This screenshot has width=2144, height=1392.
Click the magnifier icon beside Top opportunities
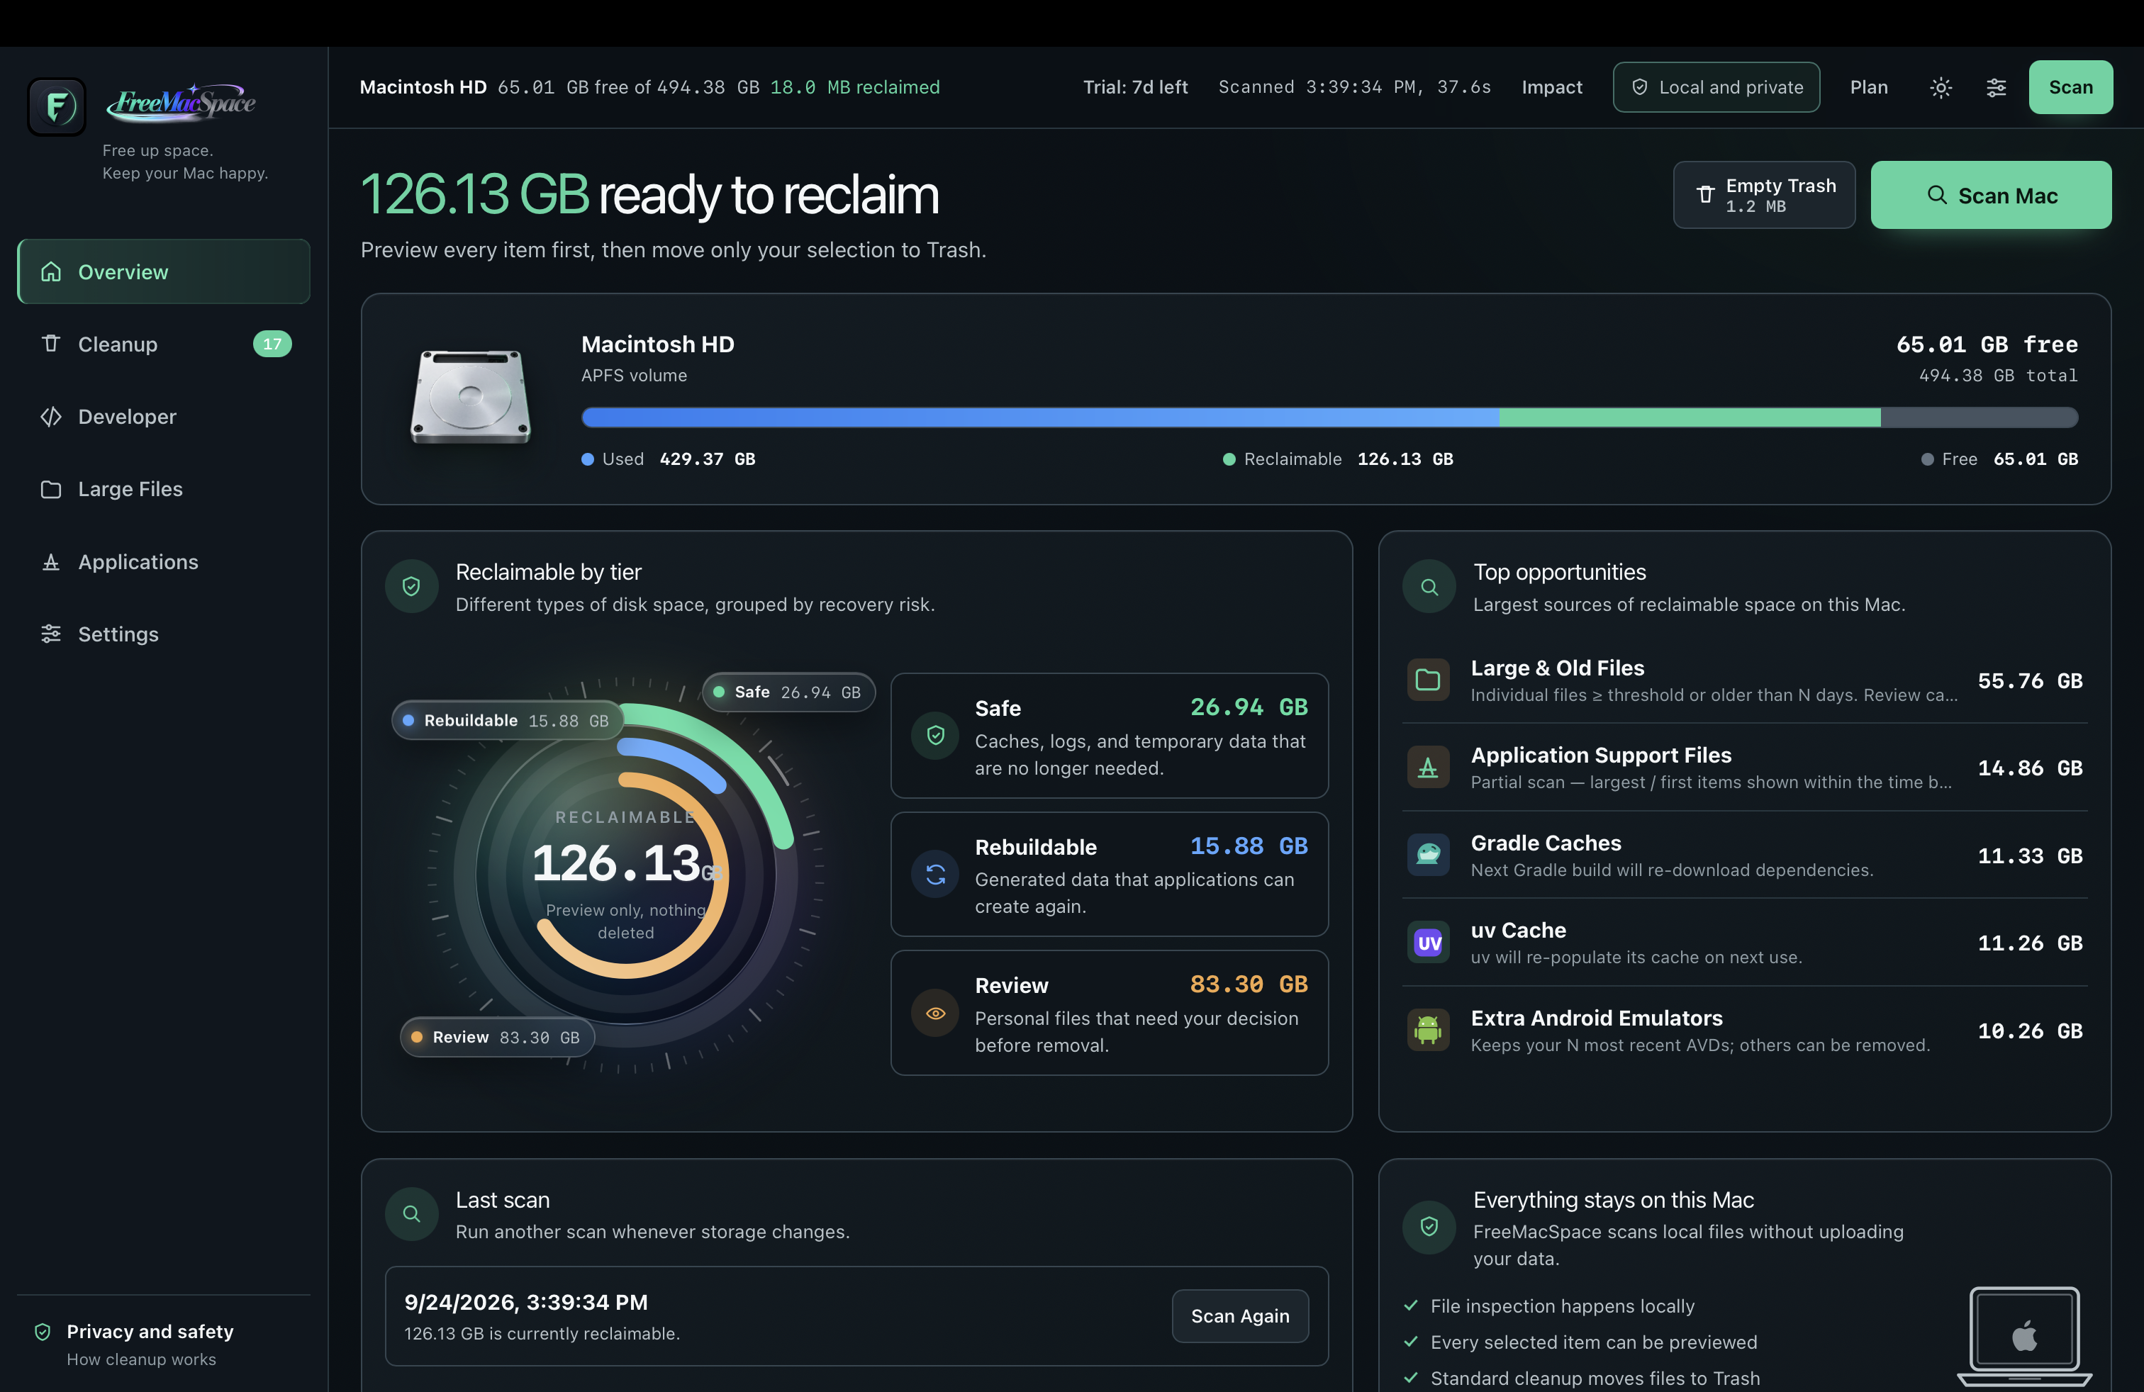coord(1429,586)
